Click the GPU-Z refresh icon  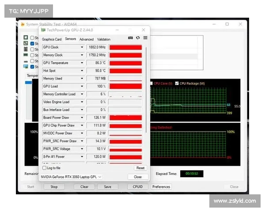pos(138,38)
